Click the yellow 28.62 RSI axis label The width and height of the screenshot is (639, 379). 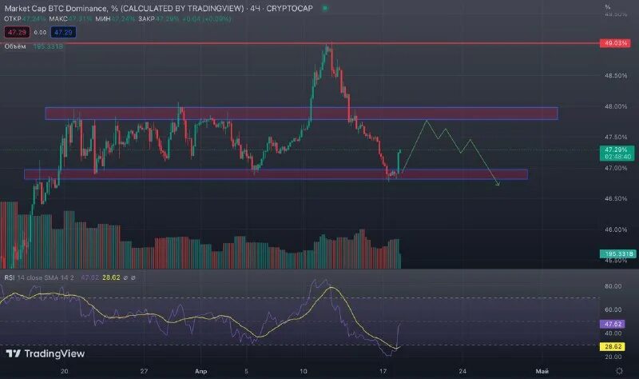613,346
